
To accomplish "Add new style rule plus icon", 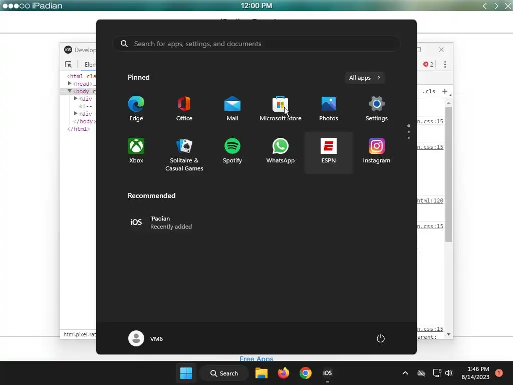I will pos(445,91).
